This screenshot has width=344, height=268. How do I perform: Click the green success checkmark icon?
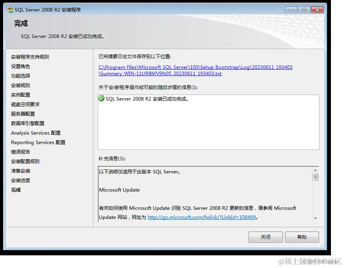[x=101, y=98]
